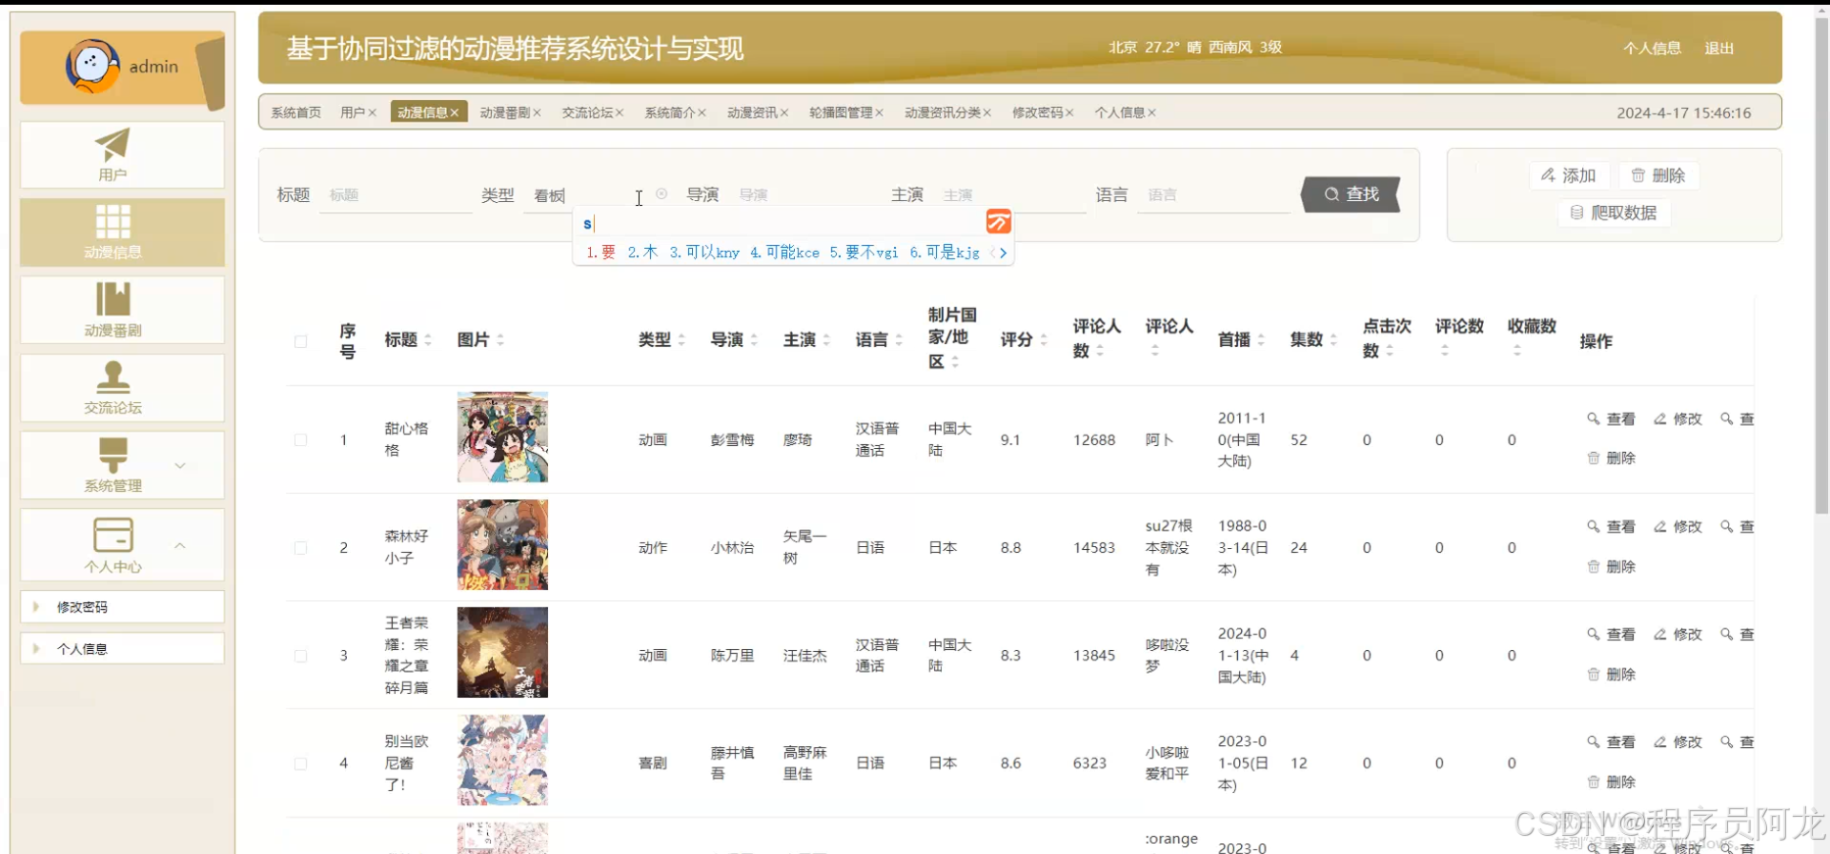Select IME candidate 3 可以
The width and height of the screenshot is (1830, 854).
coord(704,253)
